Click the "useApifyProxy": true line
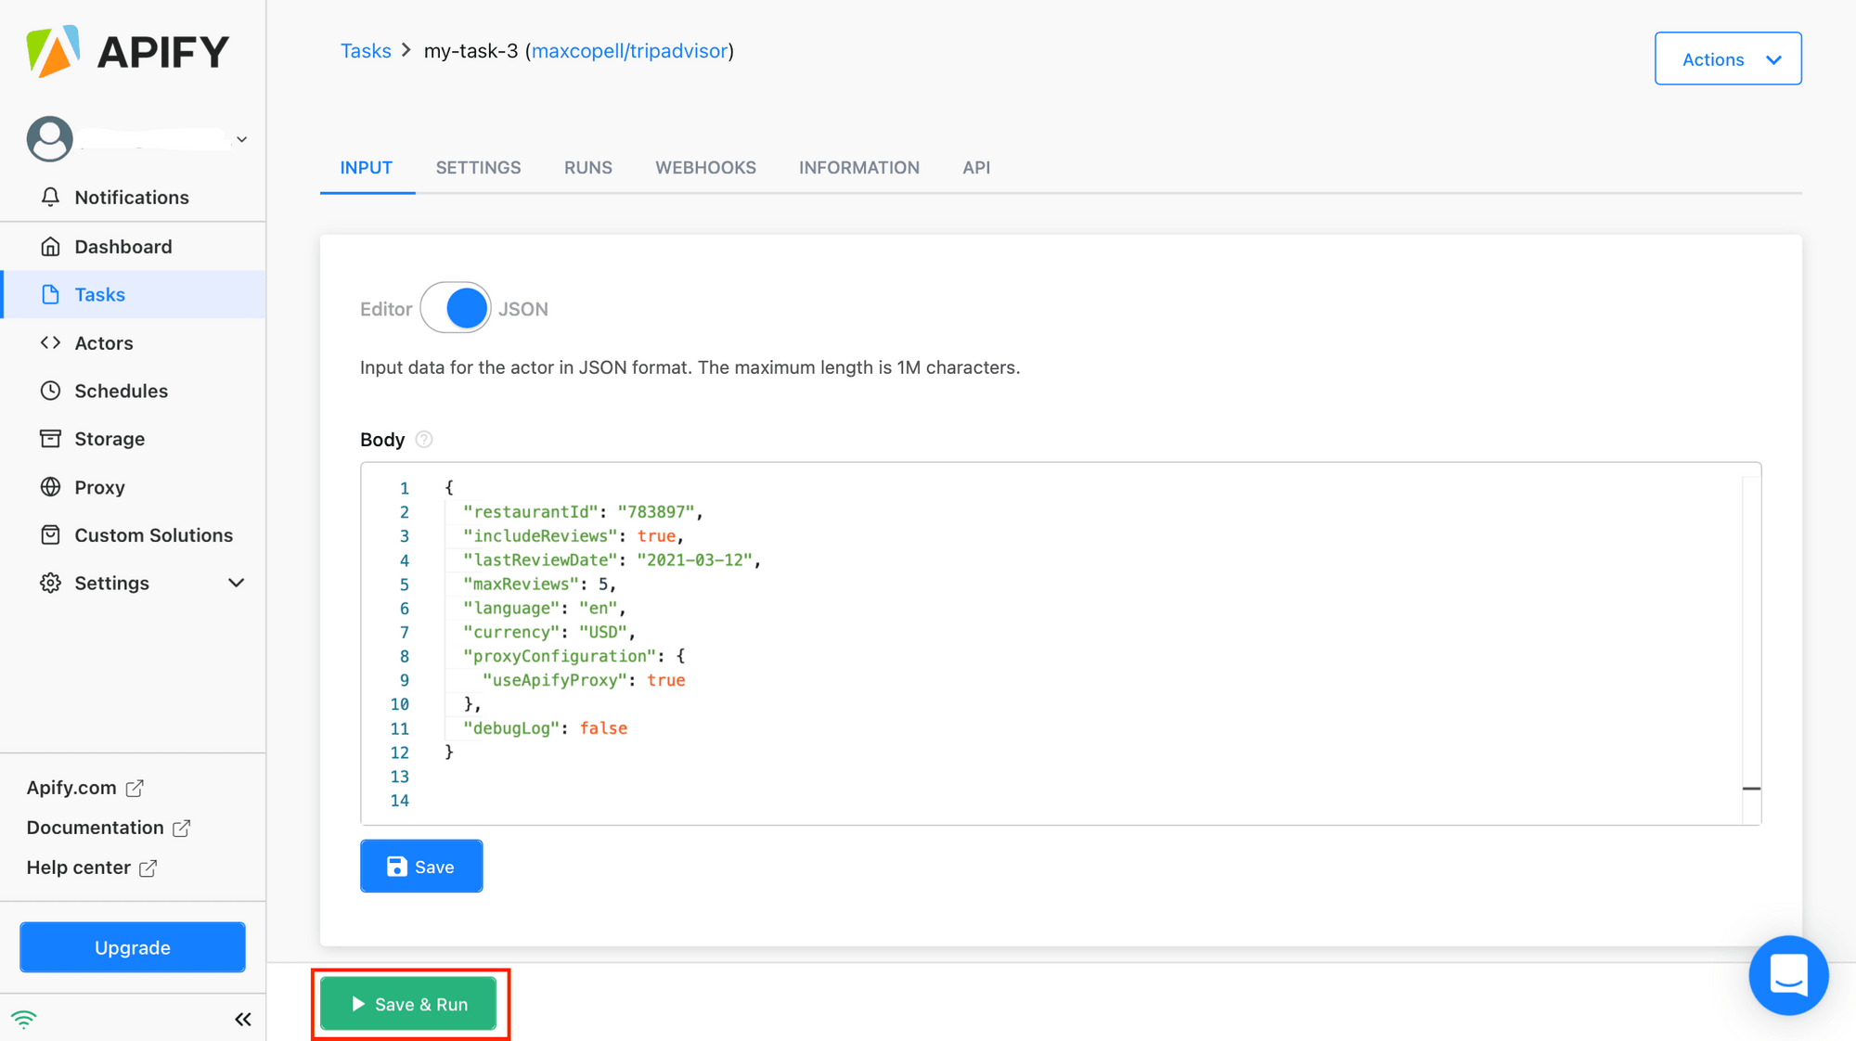 [x=584, y=680]
